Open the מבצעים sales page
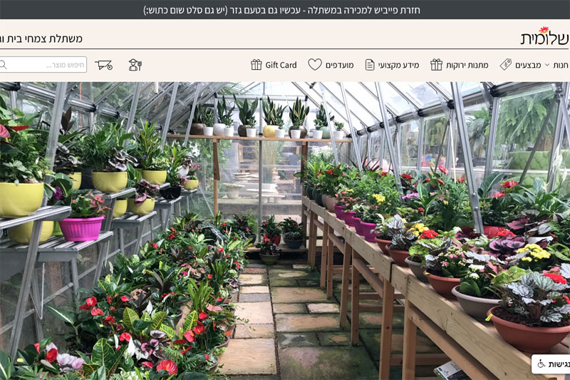This screenshot has width=570, height=380. coord(528,65)
